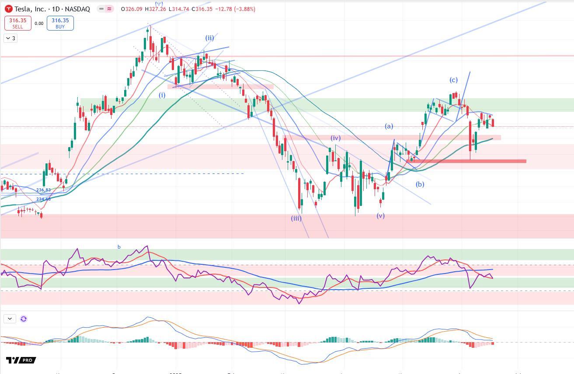The image size is (574, 374).
Task: Select the (iv) wave label
Action: (335, 138)
